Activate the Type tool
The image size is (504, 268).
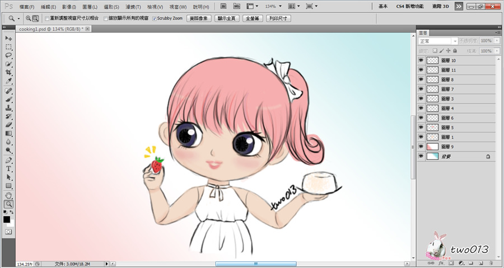tap(8, 168)
